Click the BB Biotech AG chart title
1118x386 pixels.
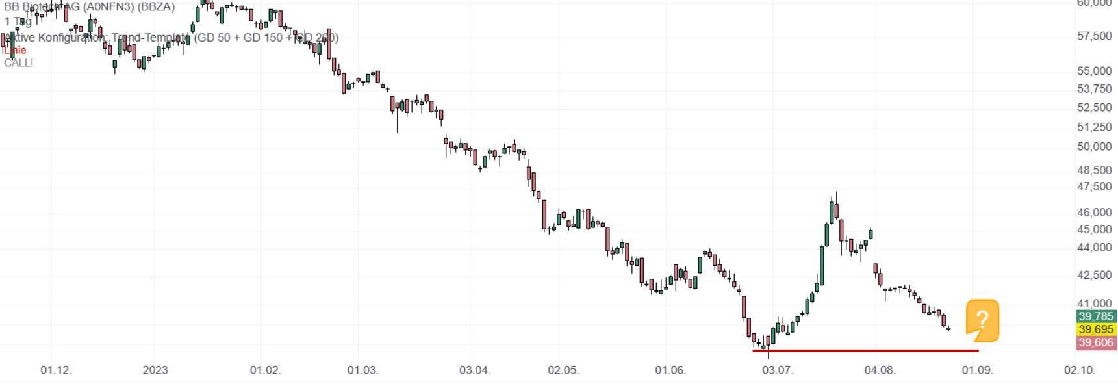click(90, 7)
